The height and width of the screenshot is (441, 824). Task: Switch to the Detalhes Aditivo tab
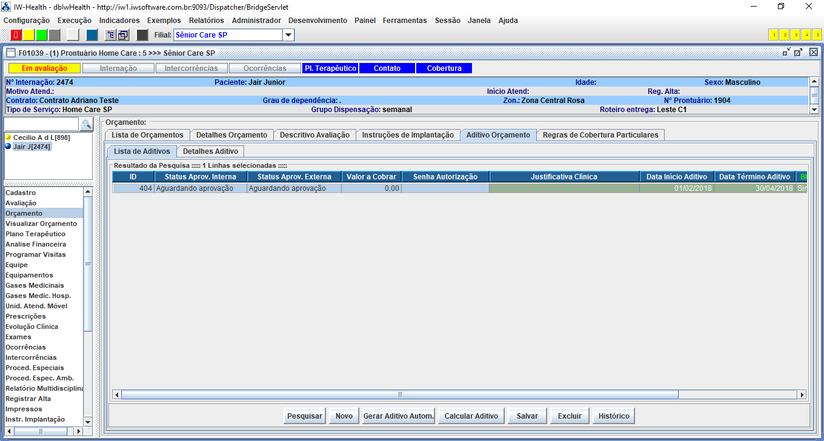pyautogui.click(x=211, y=151)
